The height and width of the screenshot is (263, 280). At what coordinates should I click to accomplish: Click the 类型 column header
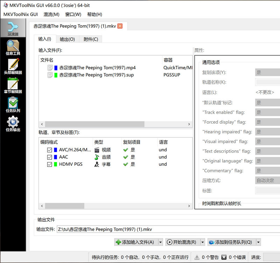[107, 142]
